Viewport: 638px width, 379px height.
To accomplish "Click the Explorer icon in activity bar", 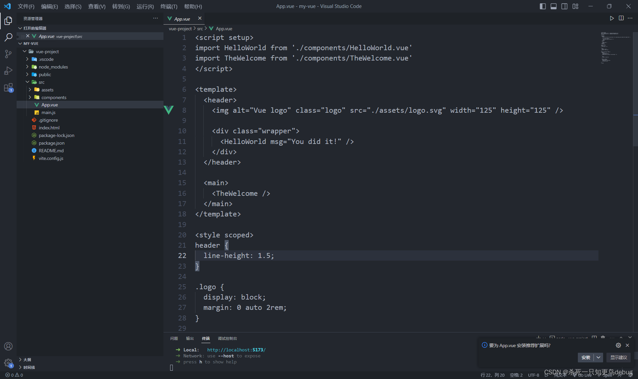I will tap(8, 21).
